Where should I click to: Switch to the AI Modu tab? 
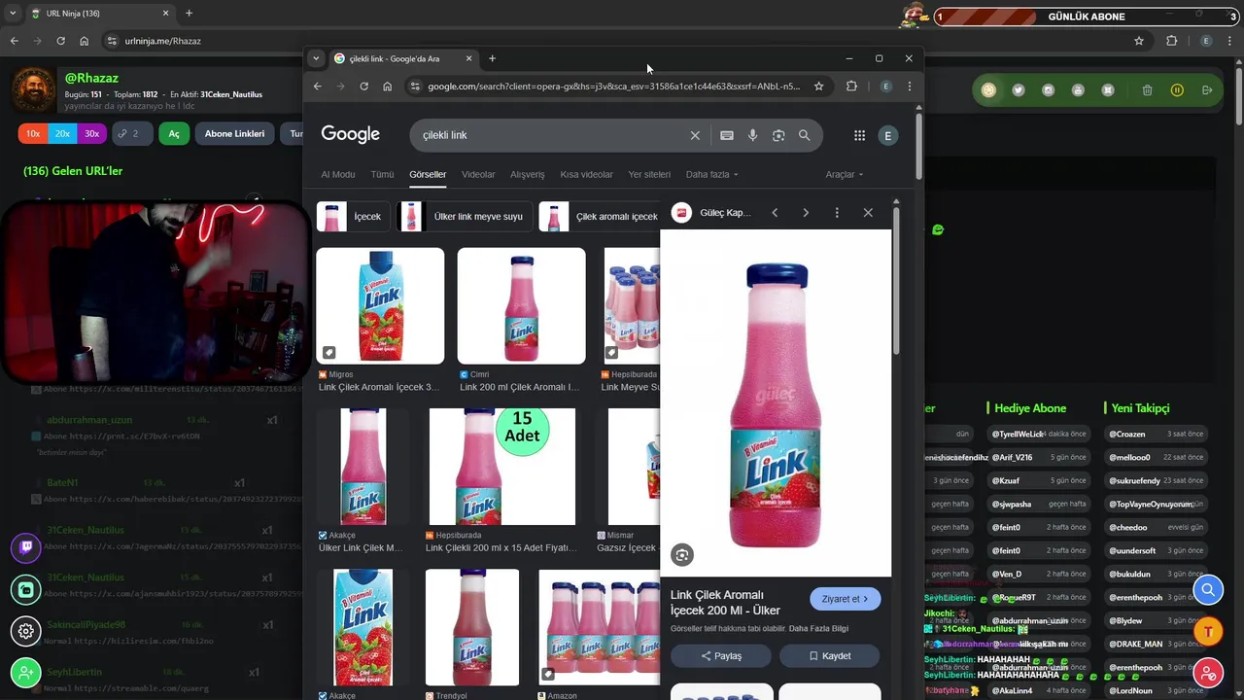[338, 175]
